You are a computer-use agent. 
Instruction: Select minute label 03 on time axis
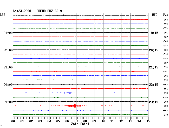pos(40,121)
